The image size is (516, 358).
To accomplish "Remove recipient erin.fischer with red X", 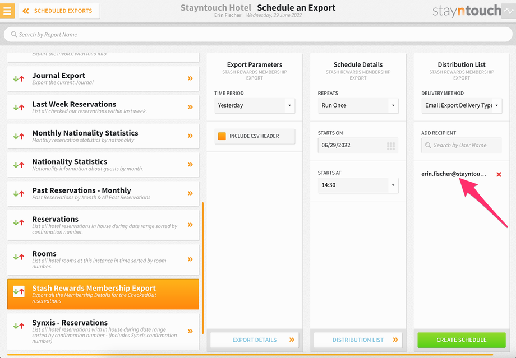I will pyautogui.click(x=499, y=175).
